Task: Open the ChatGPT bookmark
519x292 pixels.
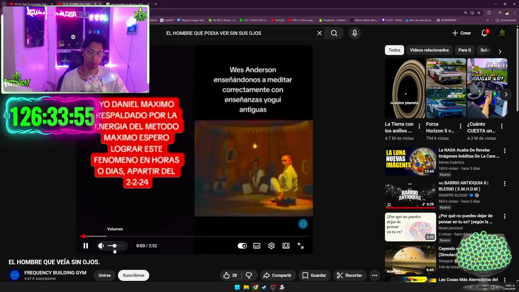Action: 167,20
